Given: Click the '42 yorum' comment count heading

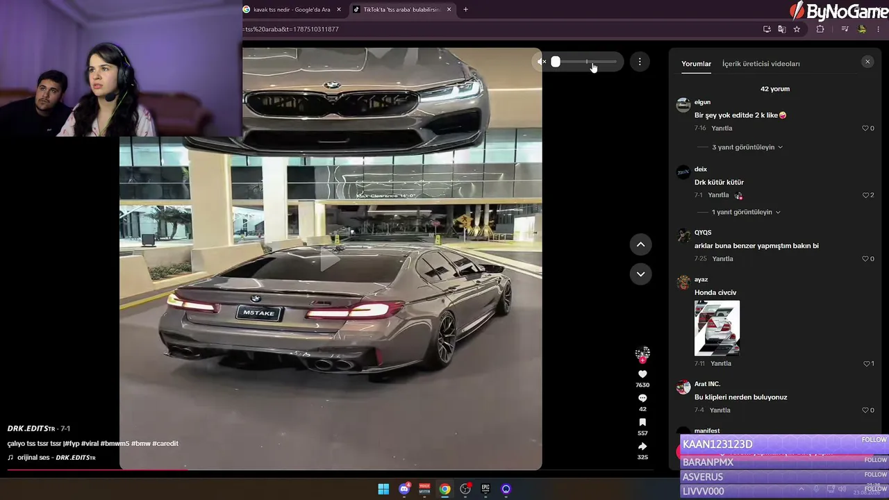Looking at the screenshot, I should (x=775, y=89).
